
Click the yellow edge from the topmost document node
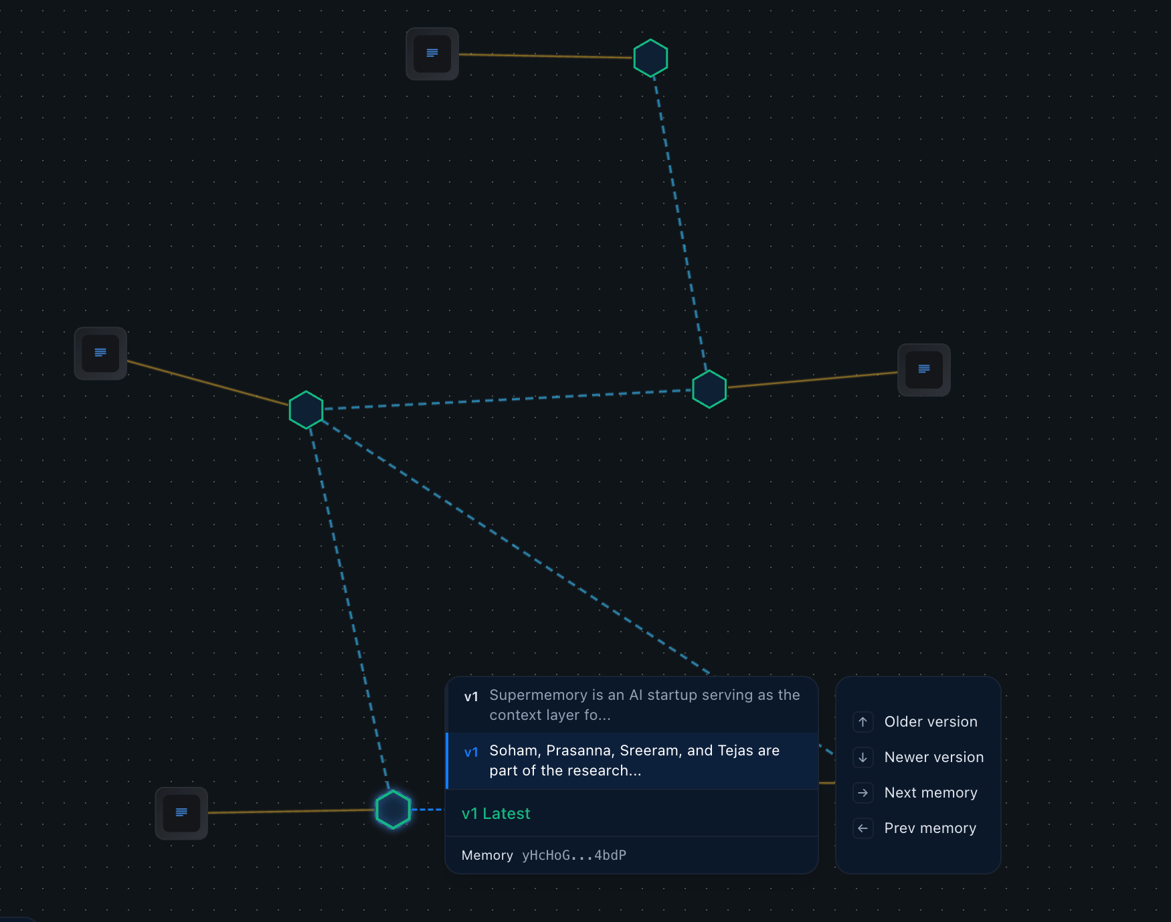545,56
